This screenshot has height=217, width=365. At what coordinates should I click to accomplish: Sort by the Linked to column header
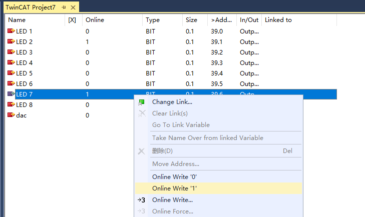(278, 20)
